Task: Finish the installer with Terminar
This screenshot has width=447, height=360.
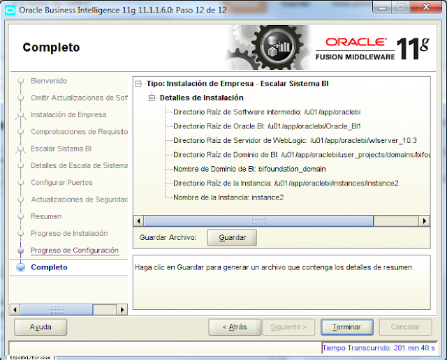Action: [347, 327]
